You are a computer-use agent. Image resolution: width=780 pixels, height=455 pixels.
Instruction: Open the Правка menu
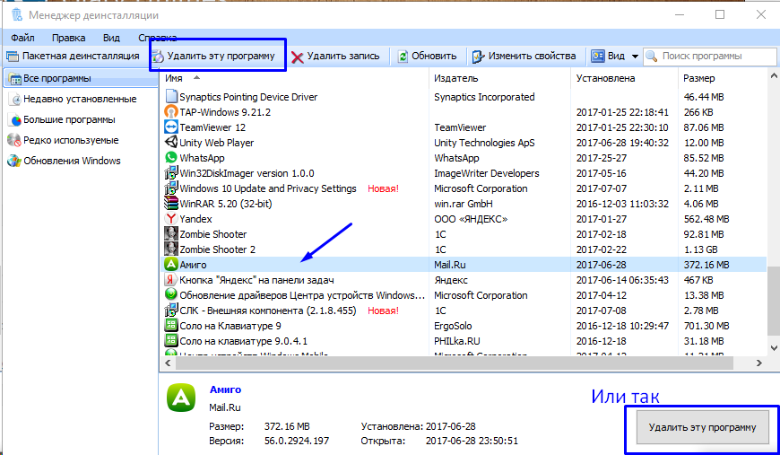(68, 38)
